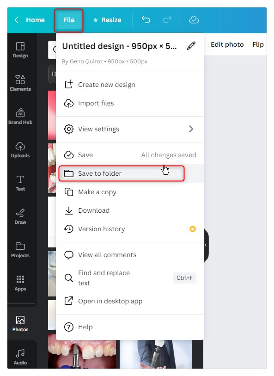
Task: Click the Edit photo button
Action: (227, 44)
